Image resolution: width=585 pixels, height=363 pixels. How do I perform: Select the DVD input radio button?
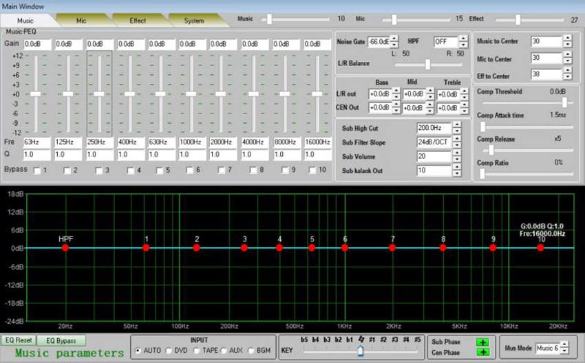[169, 351]
